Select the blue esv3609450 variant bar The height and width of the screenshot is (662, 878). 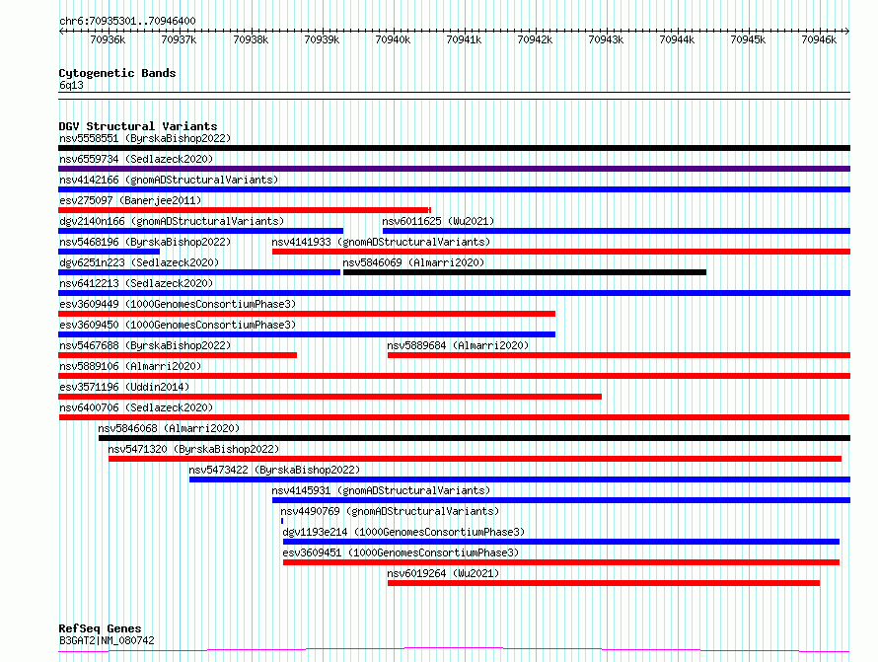click(x=307, y=334)
